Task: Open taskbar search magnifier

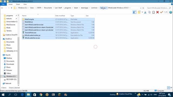Action: [10, 95]
